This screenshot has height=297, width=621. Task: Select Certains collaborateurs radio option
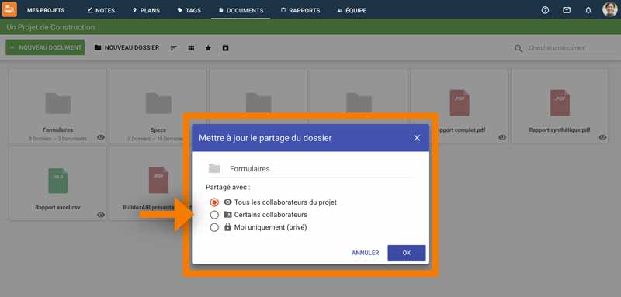[214, 215]
